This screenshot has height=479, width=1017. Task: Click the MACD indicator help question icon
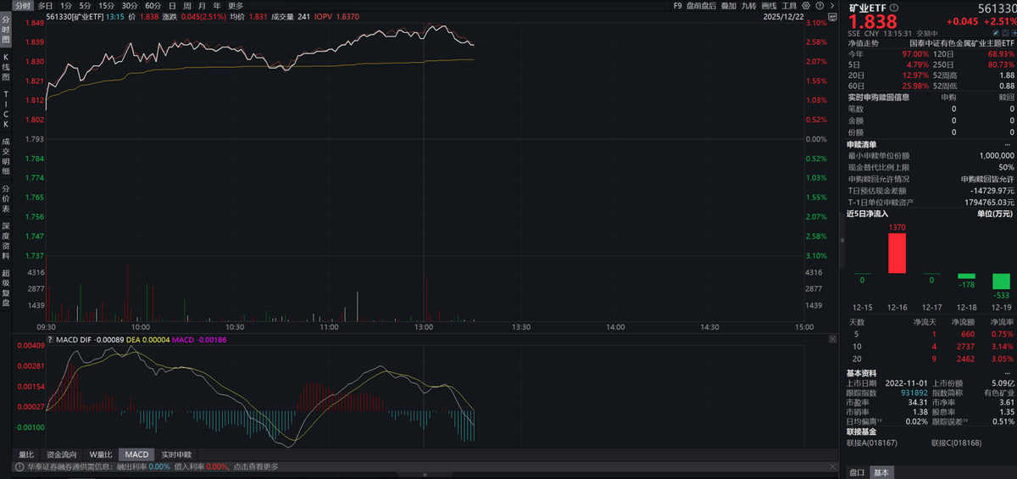[x=48, y=339]
